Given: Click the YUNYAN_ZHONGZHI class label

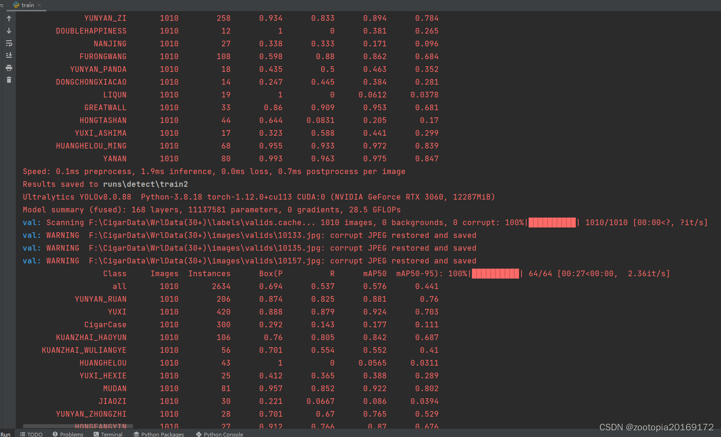Looking at the screenshot, I should (x=91, y=414).
